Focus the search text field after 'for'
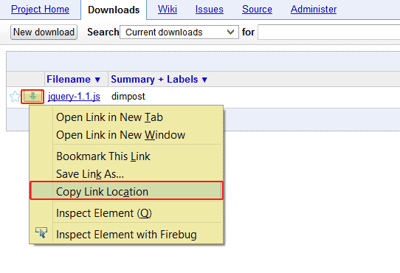 point(329,32)
